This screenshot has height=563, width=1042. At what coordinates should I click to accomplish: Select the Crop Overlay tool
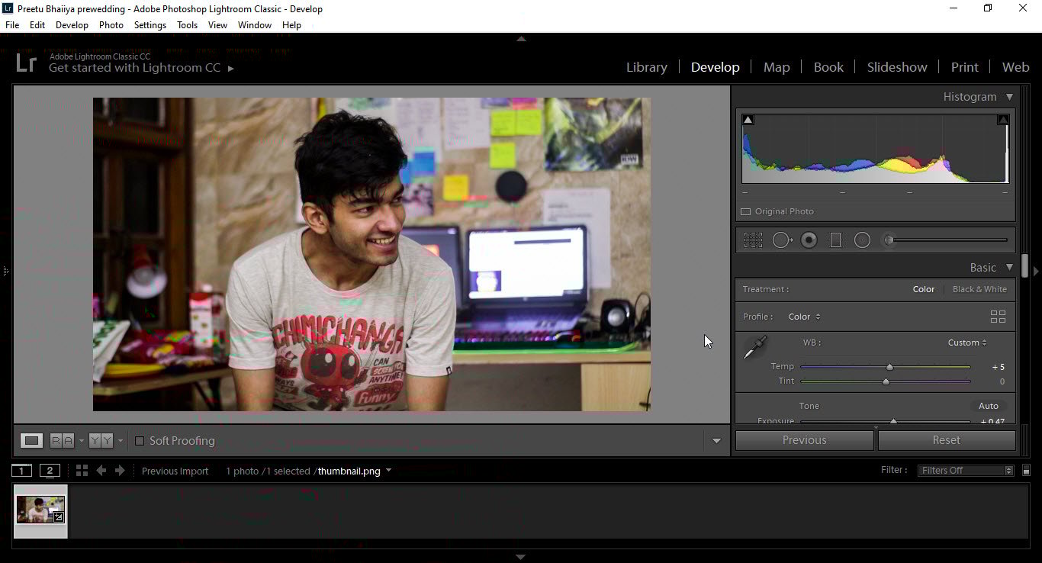(753, 240)
